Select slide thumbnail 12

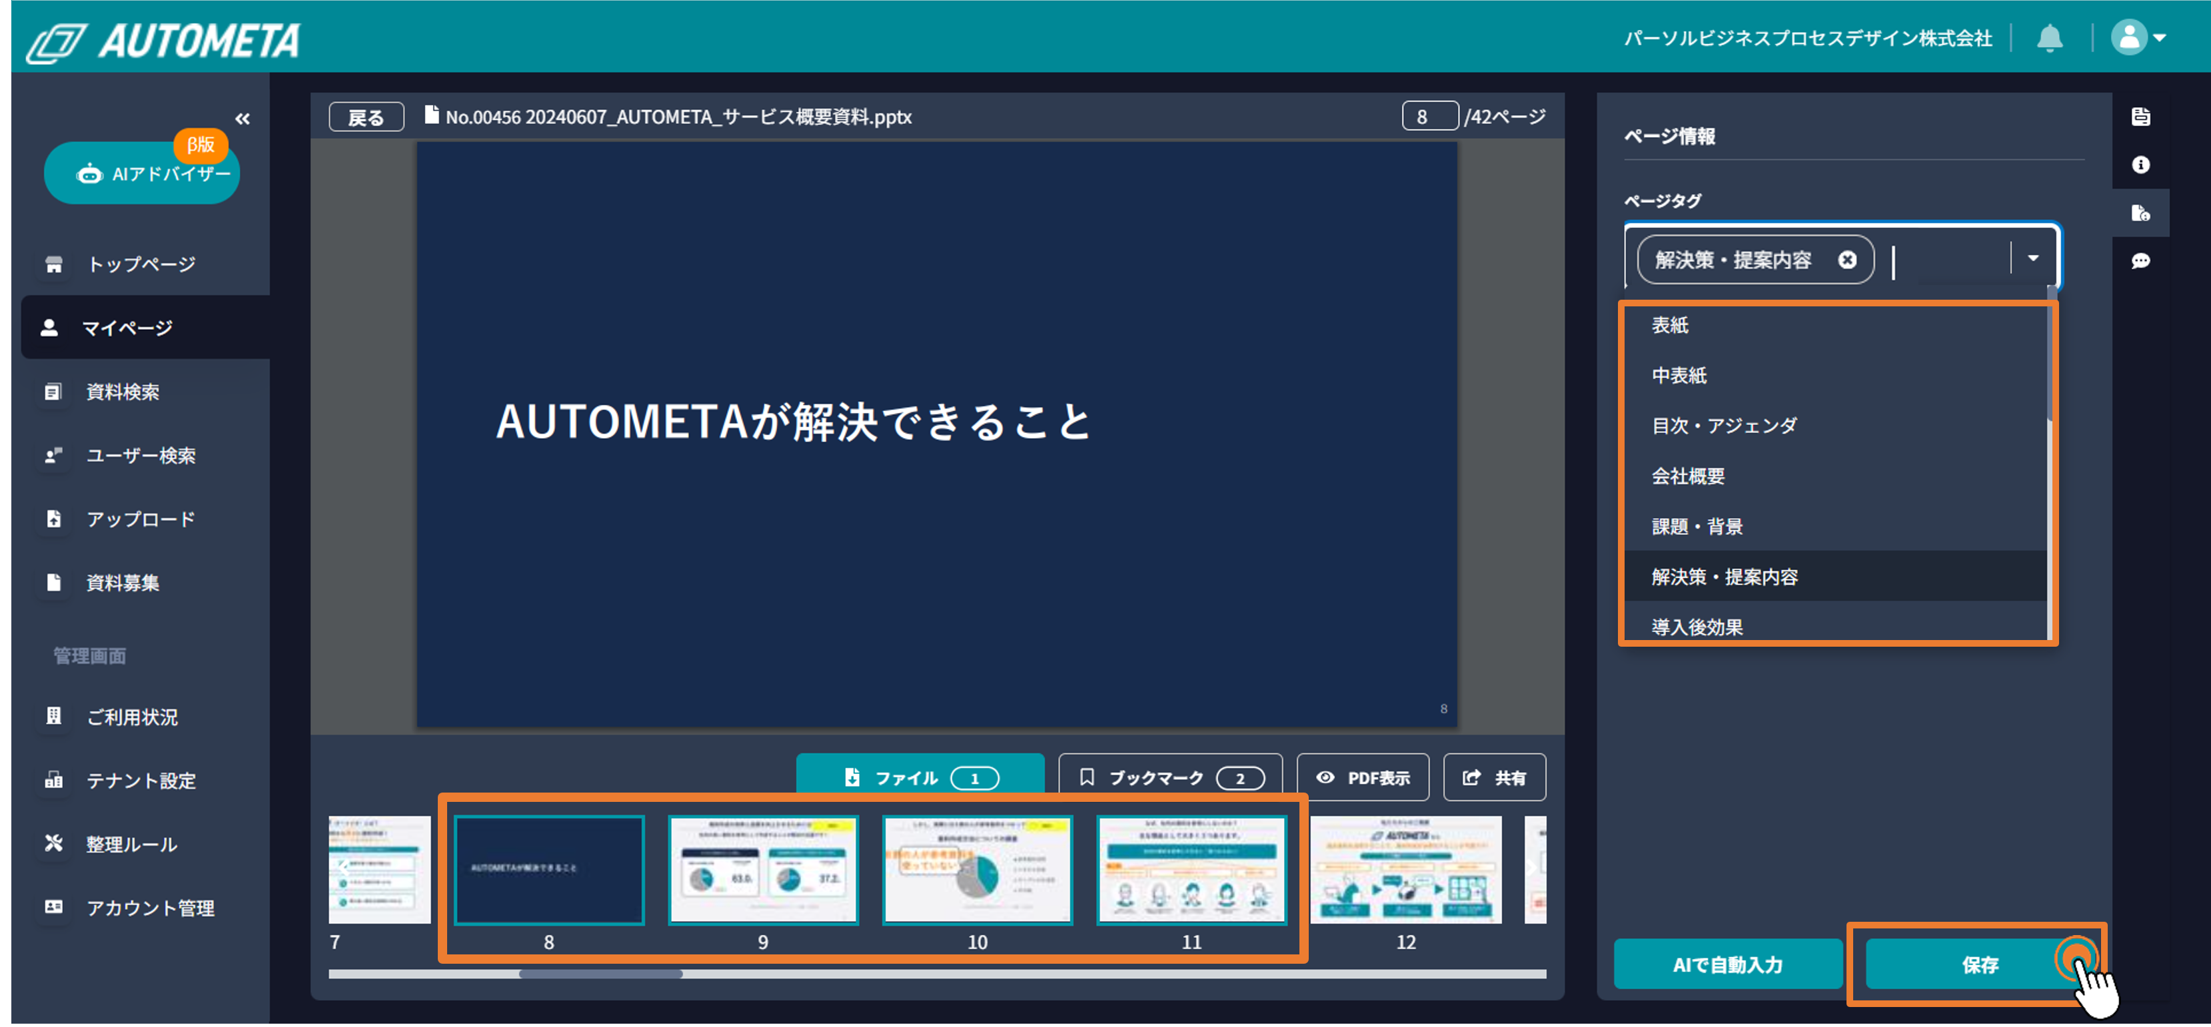point(1406,870)
